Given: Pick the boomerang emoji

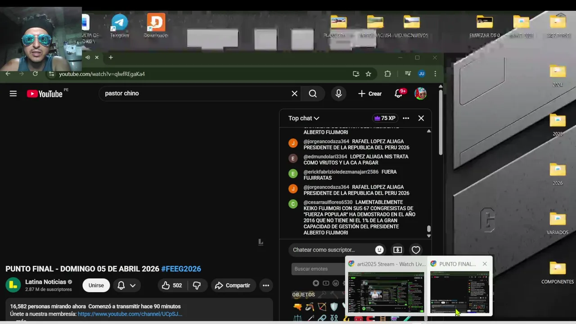Looking at the screenshot, I should pyautogui.click(x=310, y=307).
